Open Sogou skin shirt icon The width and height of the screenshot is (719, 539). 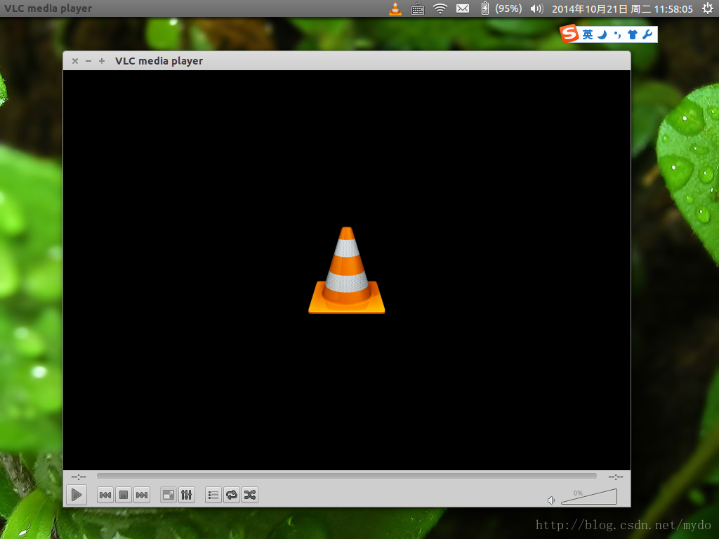point(633,34)
